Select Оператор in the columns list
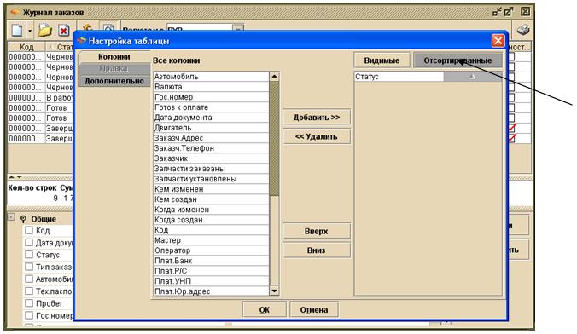The image size is (577, 334). click(x=211, y=250)
